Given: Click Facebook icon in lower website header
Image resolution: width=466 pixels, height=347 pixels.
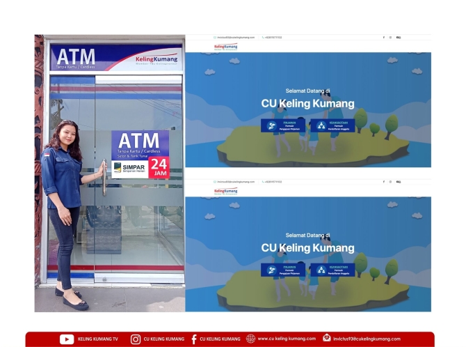Looking at the screenshot, I should [x=383, y=182].
